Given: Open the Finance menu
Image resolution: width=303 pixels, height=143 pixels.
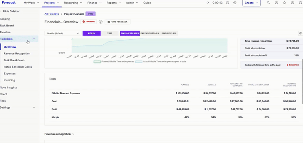Looking at the screenshot, I should click(95, 3).
